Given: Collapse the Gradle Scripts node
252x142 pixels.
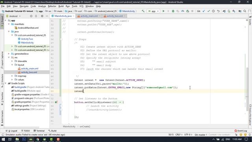Looking at the screenshot, I should pos(6,83).
